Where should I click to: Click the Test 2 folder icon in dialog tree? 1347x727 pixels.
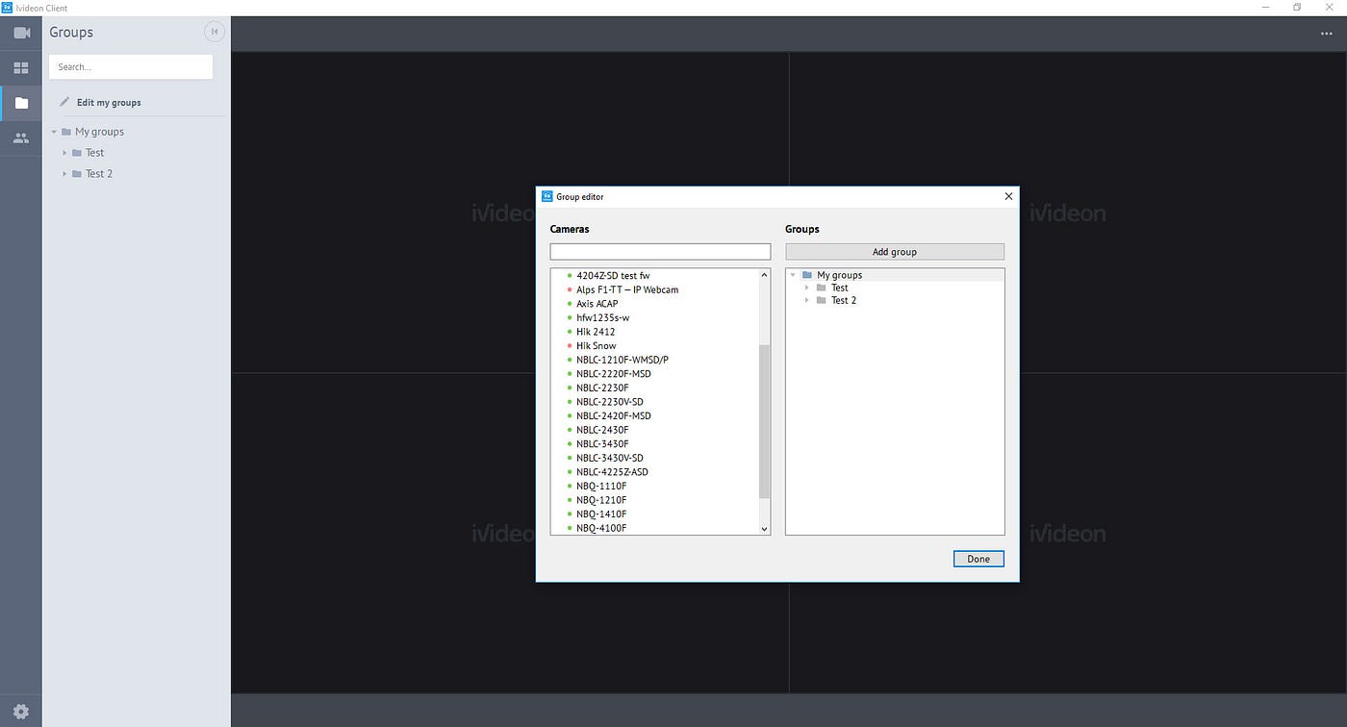(x=822, y=300)
